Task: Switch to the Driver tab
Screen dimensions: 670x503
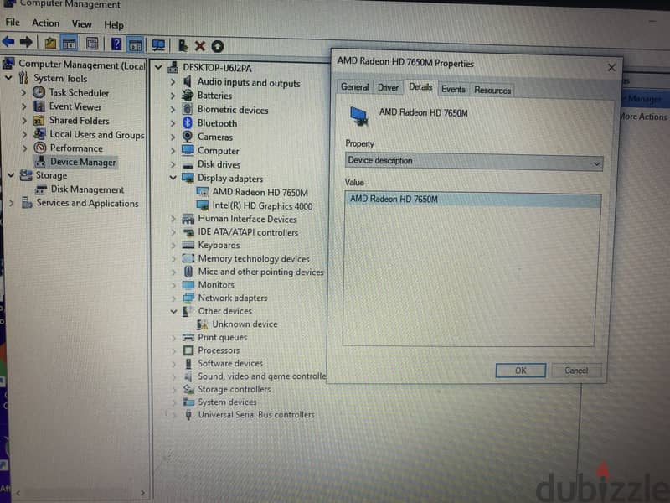Action: tap(388, 88)
